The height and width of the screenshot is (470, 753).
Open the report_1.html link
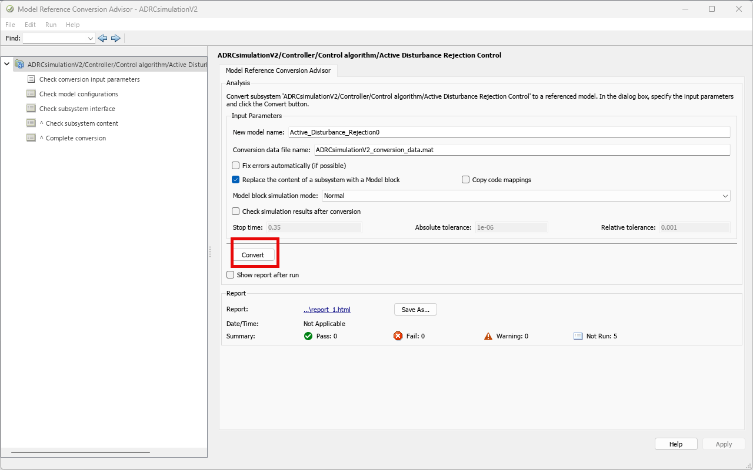(326, 310)
